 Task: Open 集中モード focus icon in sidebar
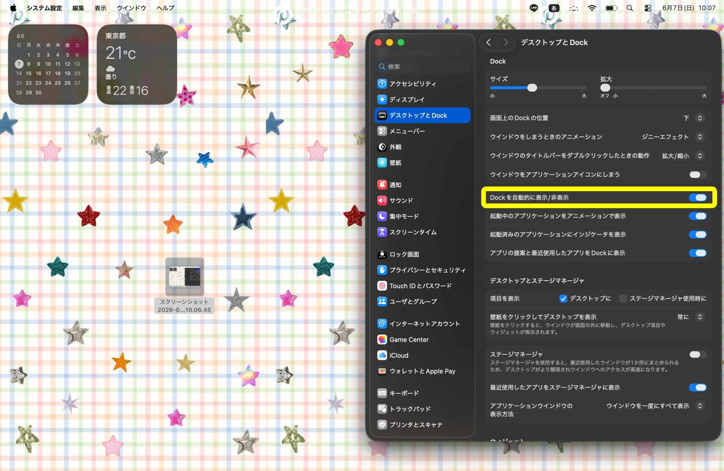pos(382,216)
